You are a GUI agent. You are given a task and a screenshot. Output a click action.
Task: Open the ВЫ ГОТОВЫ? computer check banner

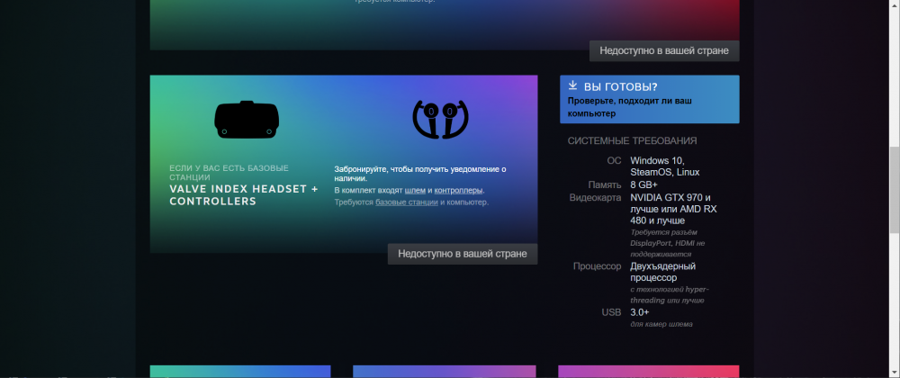click(649, 99)
